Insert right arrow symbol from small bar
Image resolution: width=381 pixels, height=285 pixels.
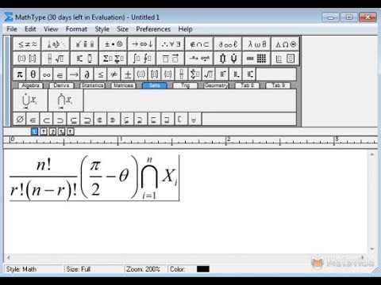pos(74,74)
